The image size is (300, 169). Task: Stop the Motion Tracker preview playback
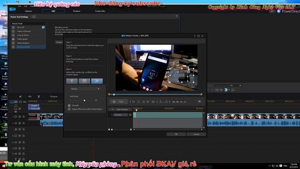[x=138, y=102]
